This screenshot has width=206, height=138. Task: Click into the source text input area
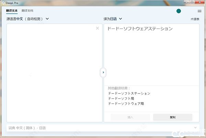(54, 73)
